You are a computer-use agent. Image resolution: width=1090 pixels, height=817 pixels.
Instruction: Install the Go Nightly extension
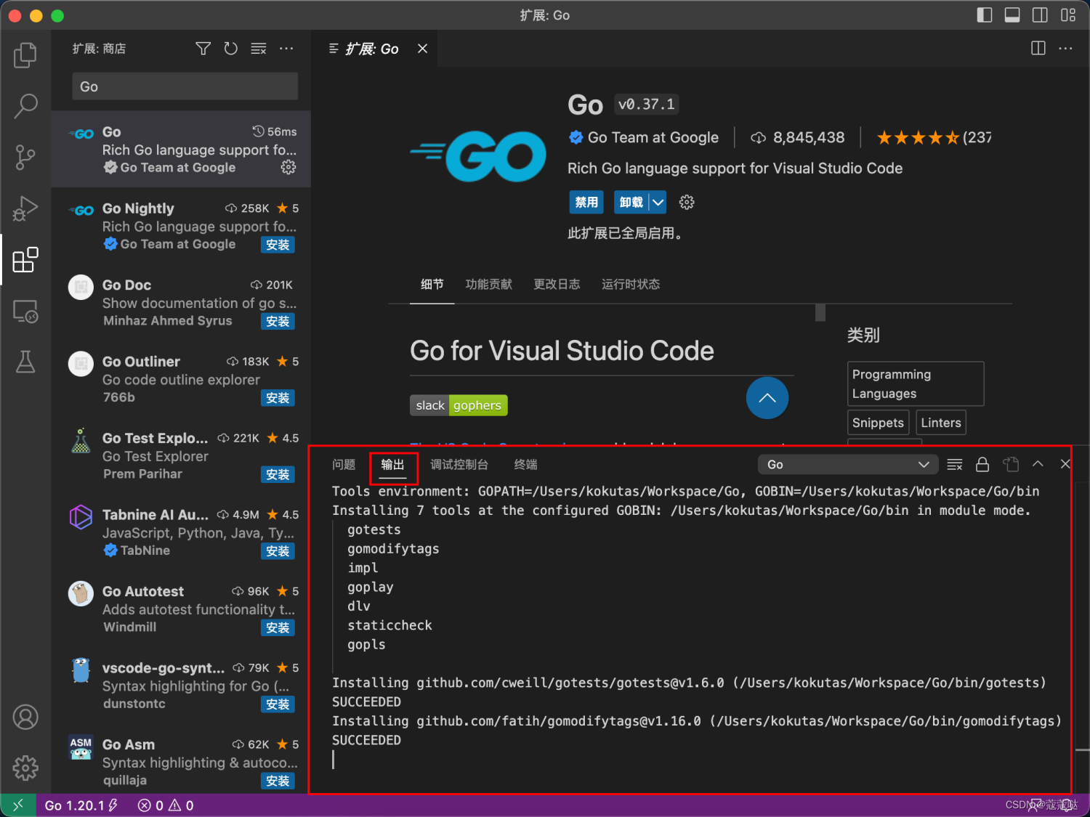278,245
